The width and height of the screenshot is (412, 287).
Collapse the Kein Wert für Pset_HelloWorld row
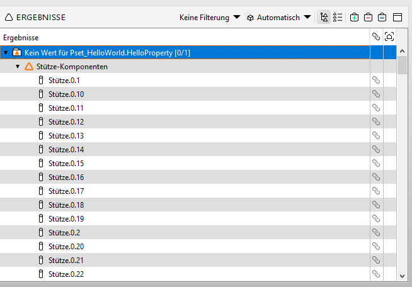pyautogui.click(x=6, y=53)
